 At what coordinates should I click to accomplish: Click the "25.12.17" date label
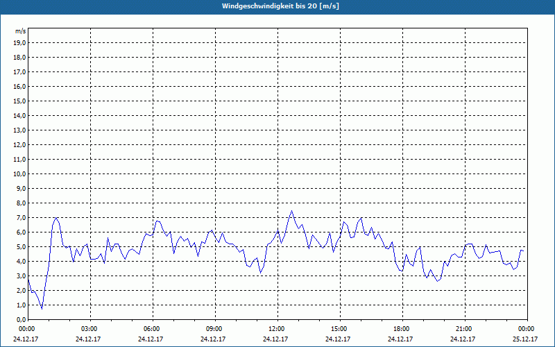click(x=525, y=339)
